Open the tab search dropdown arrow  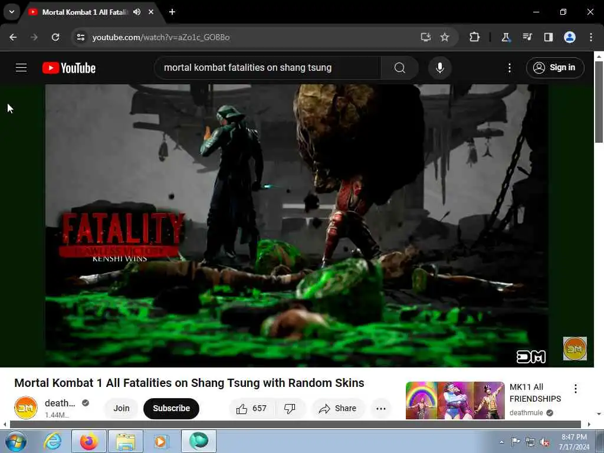(x=12, y=12)
